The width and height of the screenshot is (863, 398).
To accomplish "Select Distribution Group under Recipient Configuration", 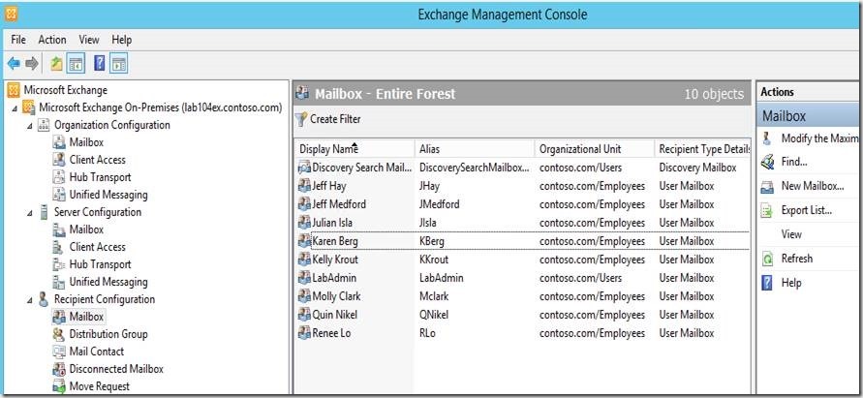I will [x=107, y=334].
